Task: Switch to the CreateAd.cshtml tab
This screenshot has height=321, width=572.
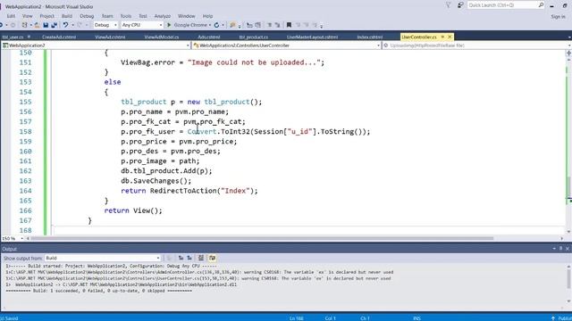Action: pos(59,37)
